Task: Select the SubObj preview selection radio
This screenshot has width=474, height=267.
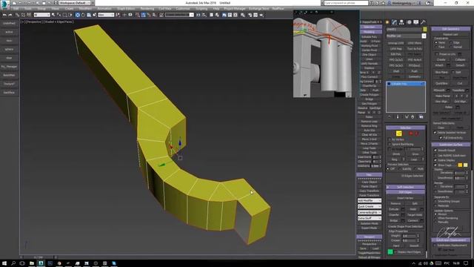Action: point(400,168)
